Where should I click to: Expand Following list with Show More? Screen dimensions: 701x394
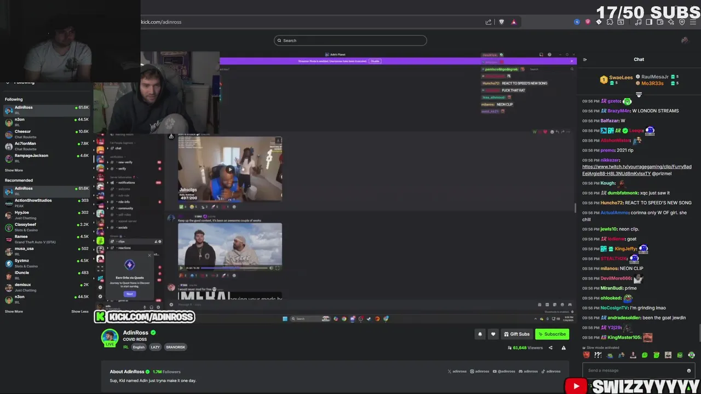pos(14,170)
